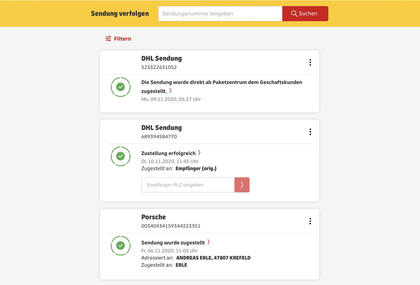This screenshot has width=420, height=285.
Task: Click the magnifier icon in the Suchen button
Action: tap(294, 14)
